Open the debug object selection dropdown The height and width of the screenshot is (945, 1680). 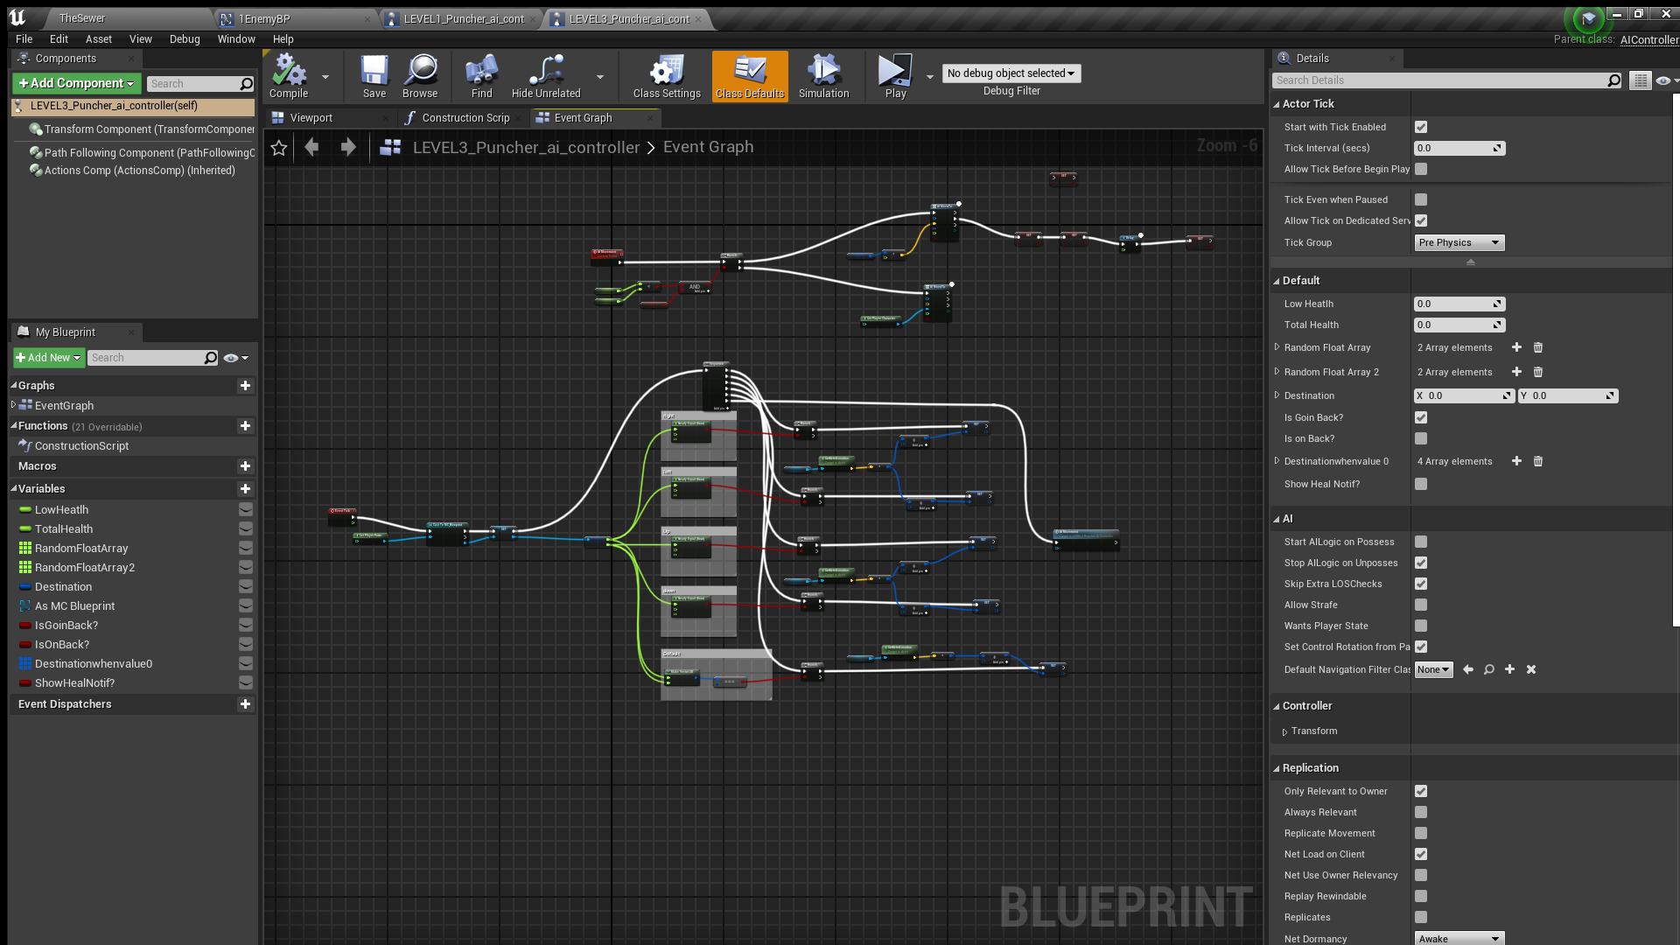click(1011, 73)
